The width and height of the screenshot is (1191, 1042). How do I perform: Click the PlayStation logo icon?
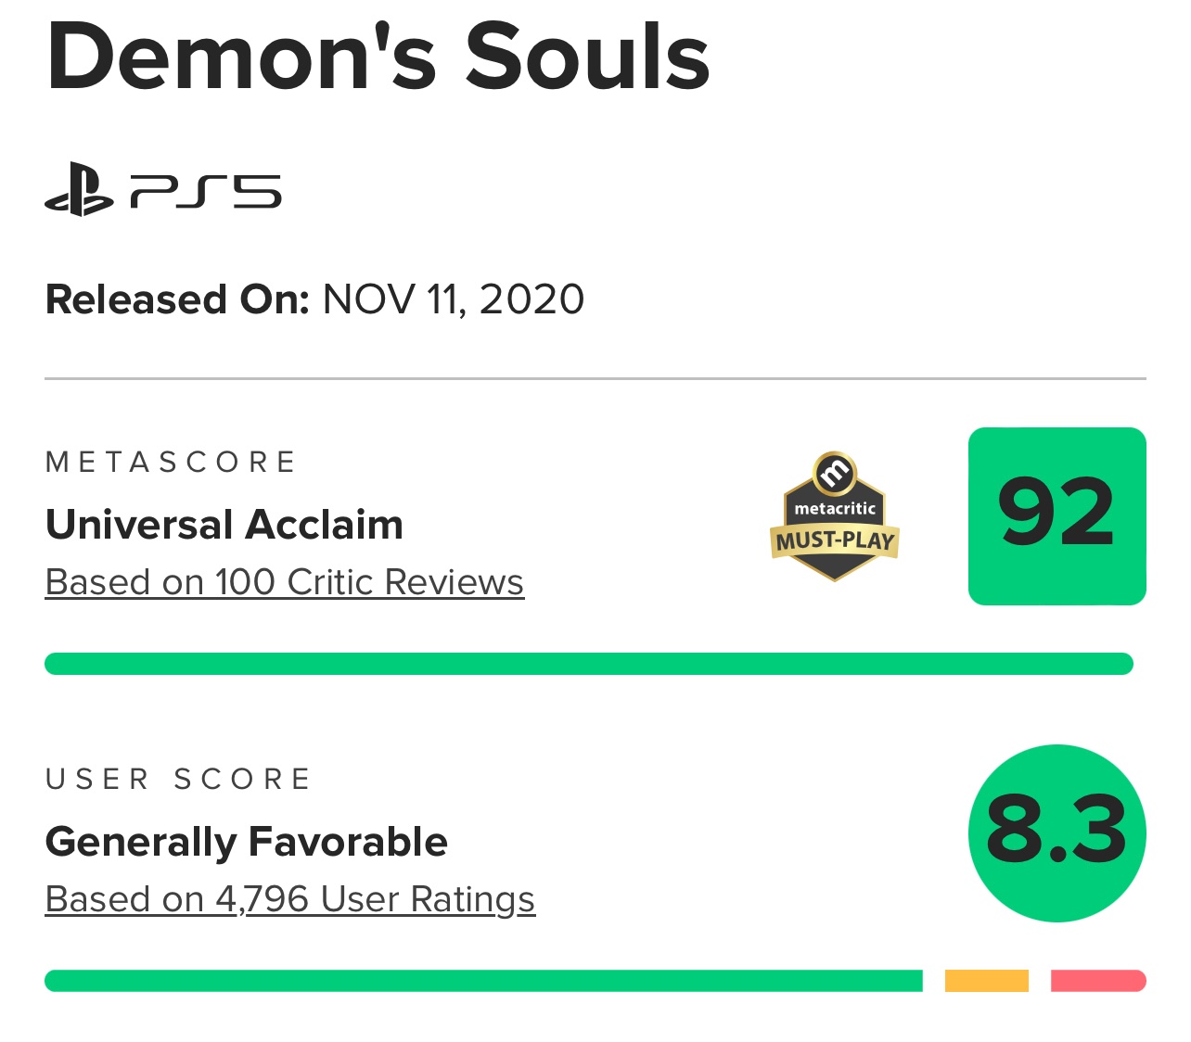pos(79,190)
